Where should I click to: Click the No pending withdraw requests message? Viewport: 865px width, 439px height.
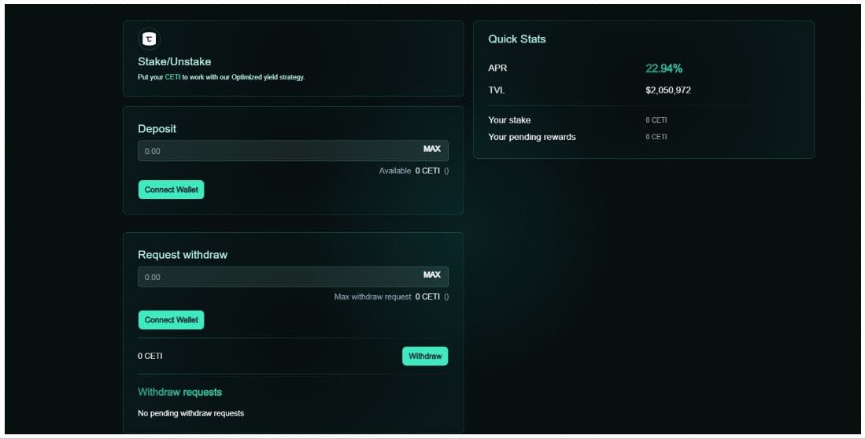coord(190,413)
